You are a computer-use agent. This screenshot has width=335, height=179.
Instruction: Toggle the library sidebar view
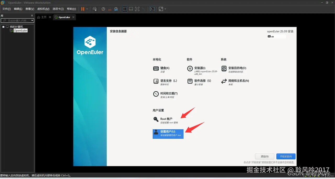(x=125, y=9)
